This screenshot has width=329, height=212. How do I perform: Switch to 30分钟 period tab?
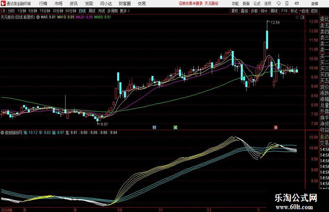pyautogui.click(x=58, y=11)
